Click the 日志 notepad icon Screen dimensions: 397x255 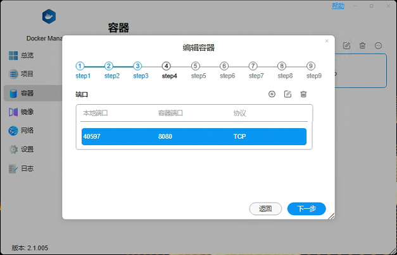pyautogui.click(x=13, y=169)
